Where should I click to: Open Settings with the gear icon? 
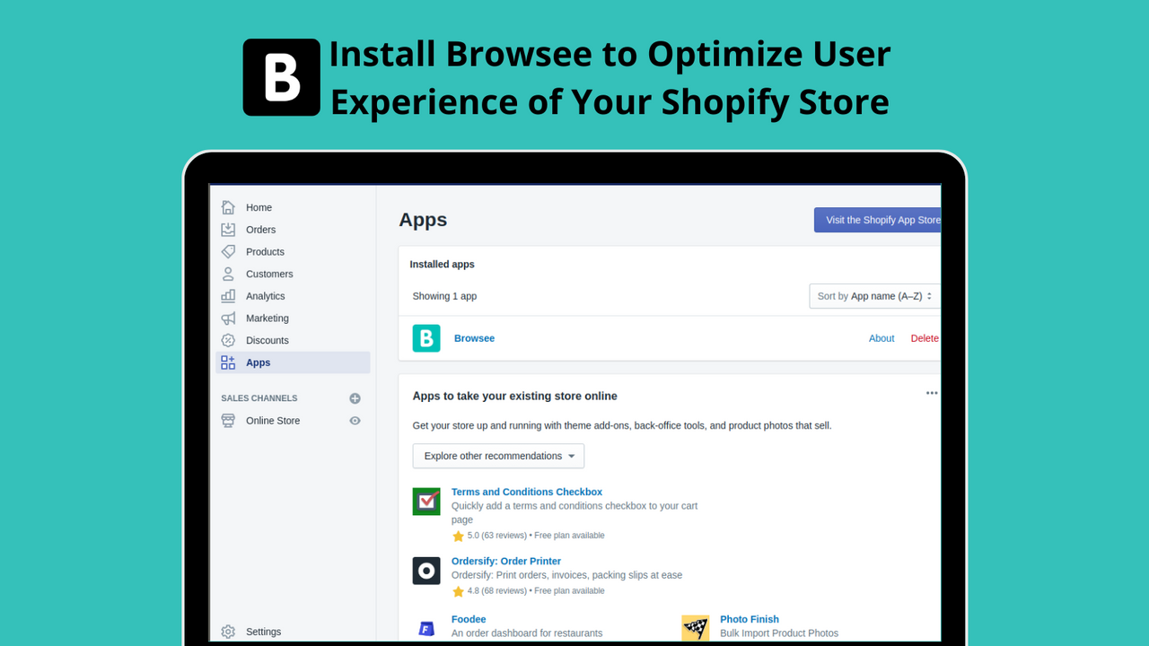(x=228, y=632)
